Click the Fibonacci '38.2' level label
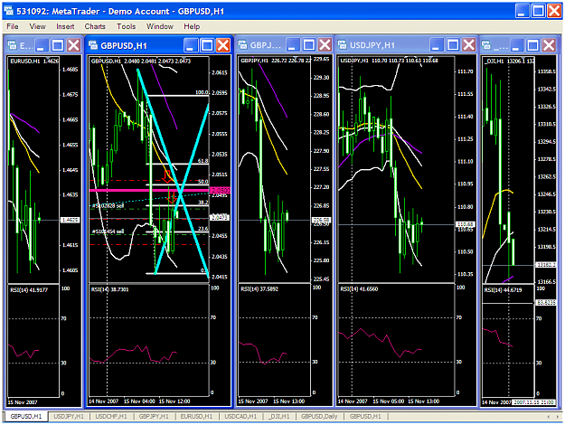This screenshot has width=565, height=425. pyautogui.click(x=202, y=203)
